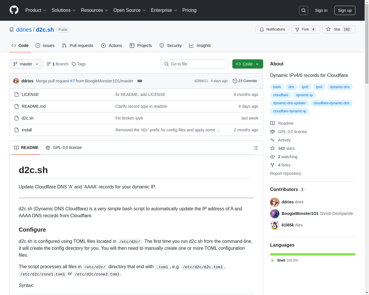Open the ddries owner link
This screenshot has height=295, width=369.
click(24, 30)
